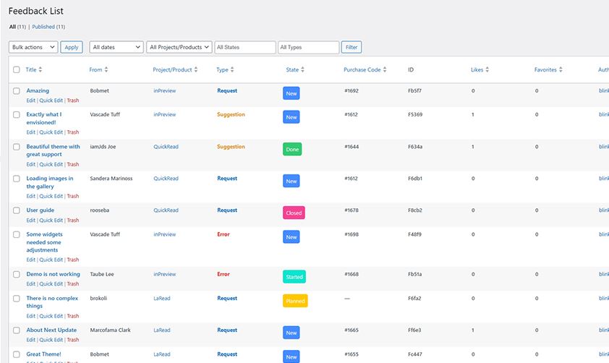This screenshot has height=363, width=609.
Task: Trash 'Loading images in the gallery'
Action: pos(72,197)
